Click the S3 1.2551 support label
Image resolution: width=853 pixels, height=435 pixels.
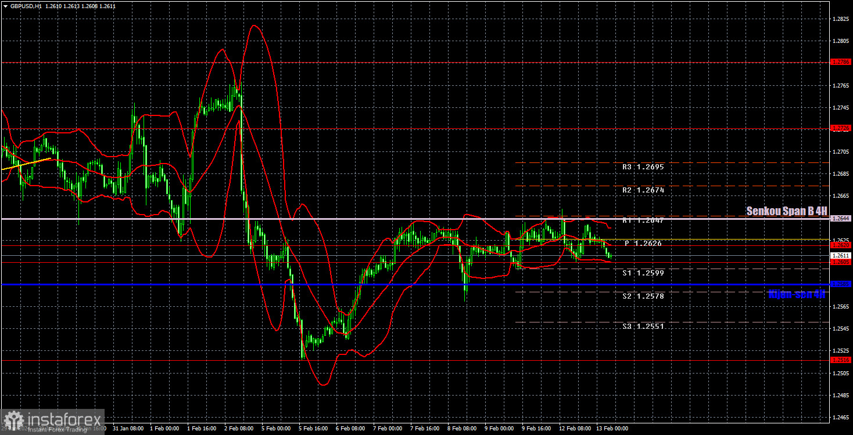[643, 327]
